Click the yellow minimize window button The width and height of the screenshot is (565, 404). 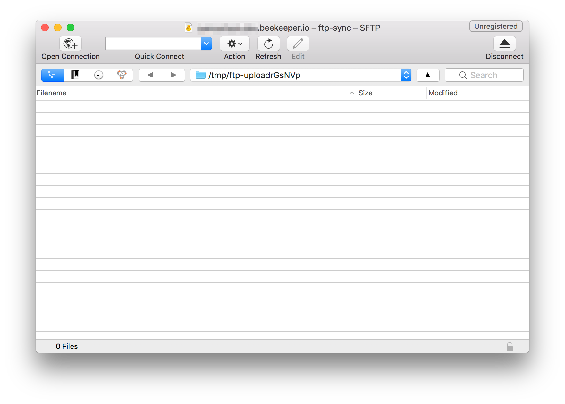(58, 28)
